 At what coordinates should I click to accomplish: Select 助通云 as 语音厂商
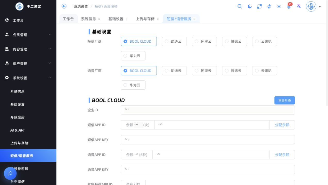tap(174, 71)
